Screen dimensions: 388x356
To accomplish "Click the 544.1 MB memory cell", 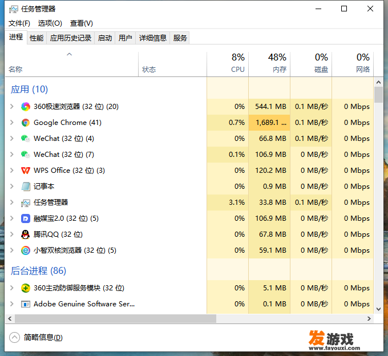I will coord(269,107).
